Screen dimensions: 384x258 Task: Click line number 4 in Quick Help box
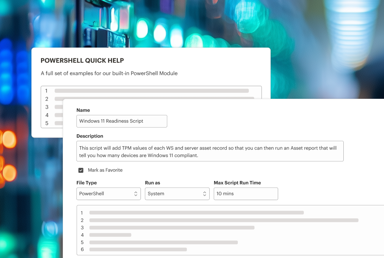pos(47,115)
